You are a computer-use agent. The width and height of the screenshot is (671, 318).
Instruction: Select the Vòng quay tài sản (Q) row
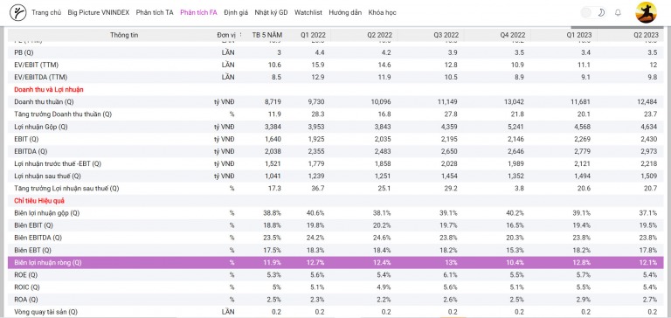tap(335, 312)
